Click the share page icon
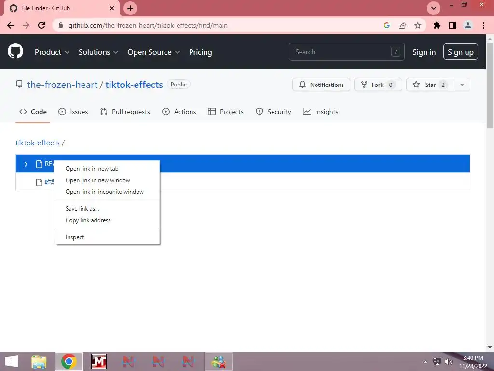Viewport: 494px width, 371px height. tap(402, 25)
